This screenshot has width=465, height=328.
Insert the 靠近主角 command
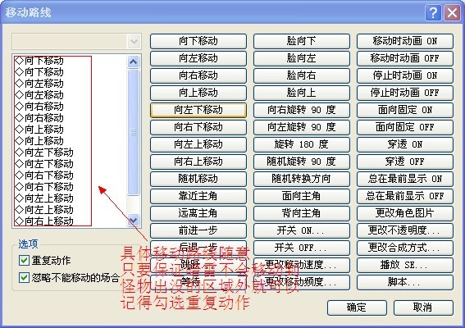[198, 196]
